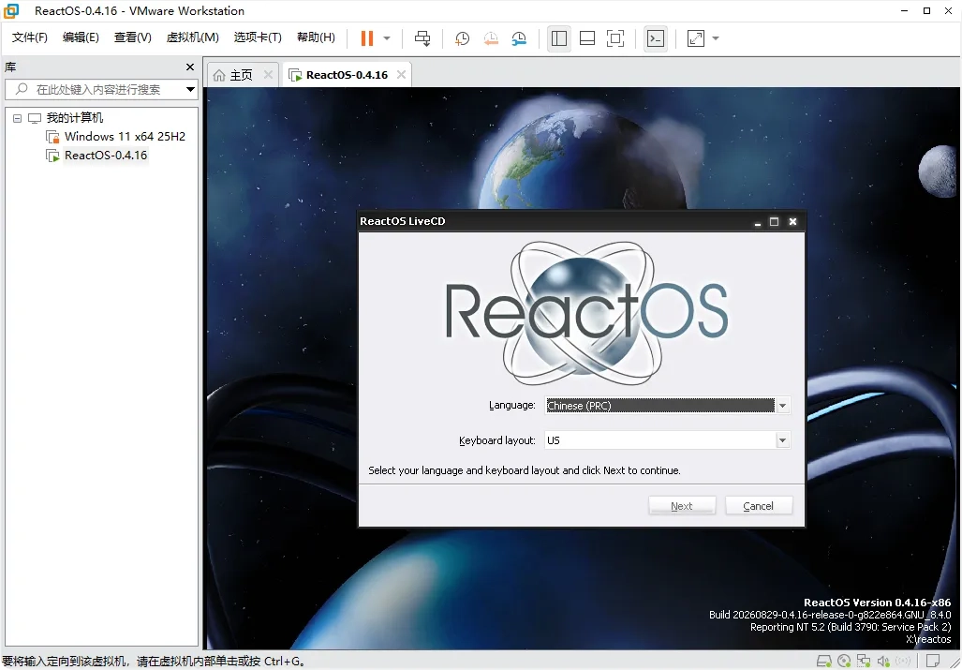
Task: Click the Chinese (PRC) language field
Action: click(660, 406)
